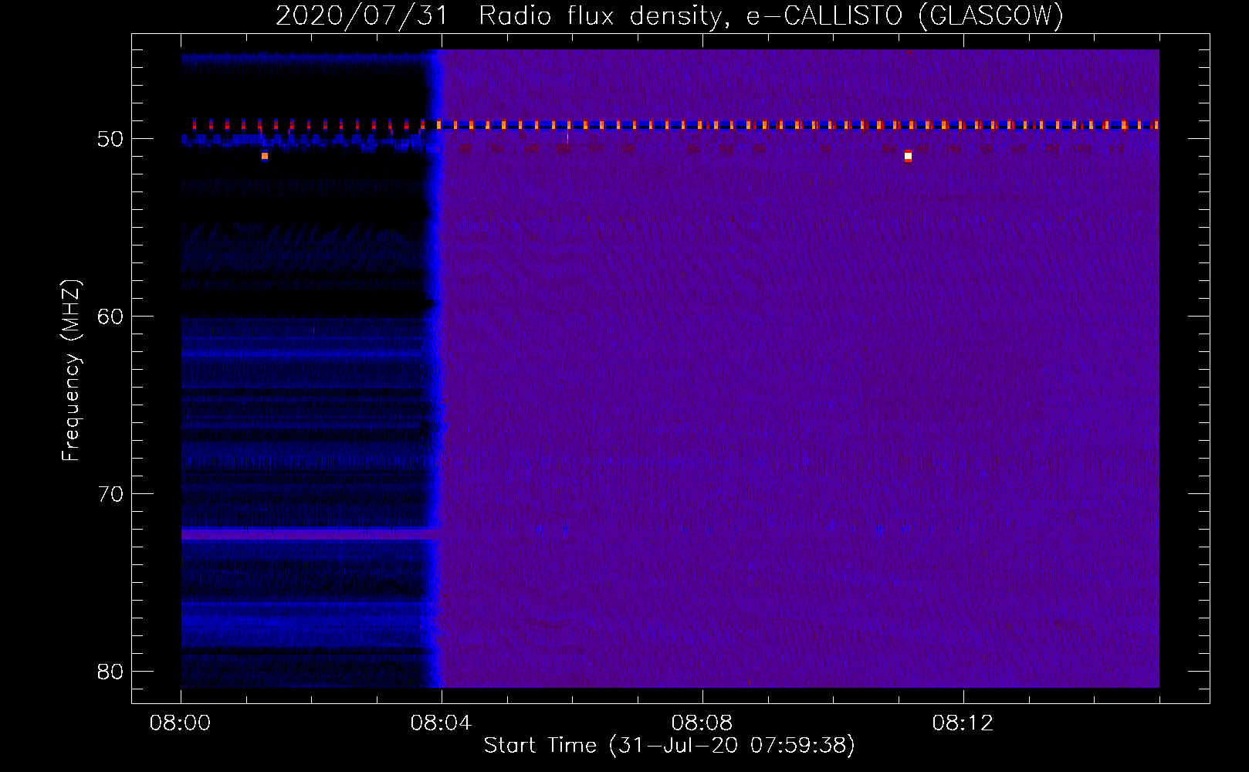Click the frequency label 50

point(111,139)
